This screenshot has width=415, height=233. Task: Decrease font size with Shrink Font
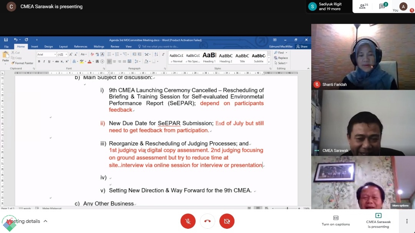click(76, 54)
